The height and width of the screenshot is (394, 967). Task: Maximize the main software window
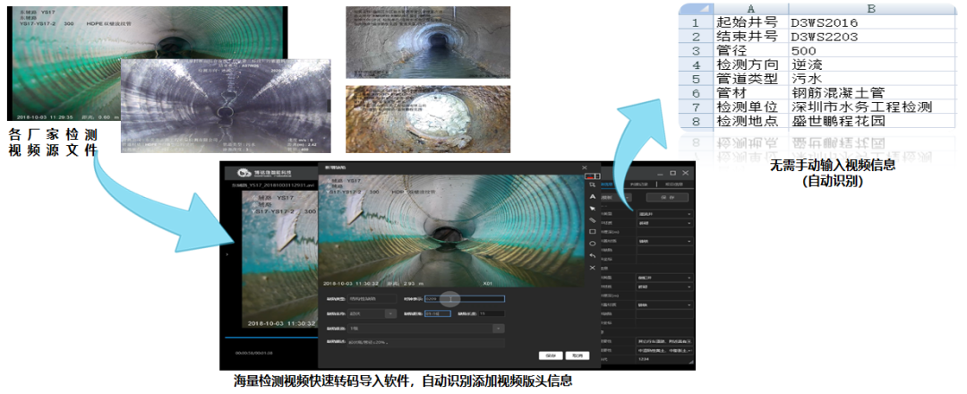point(672,173)
